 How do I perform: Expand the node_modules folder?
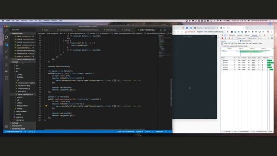click(x=21, y=111)
